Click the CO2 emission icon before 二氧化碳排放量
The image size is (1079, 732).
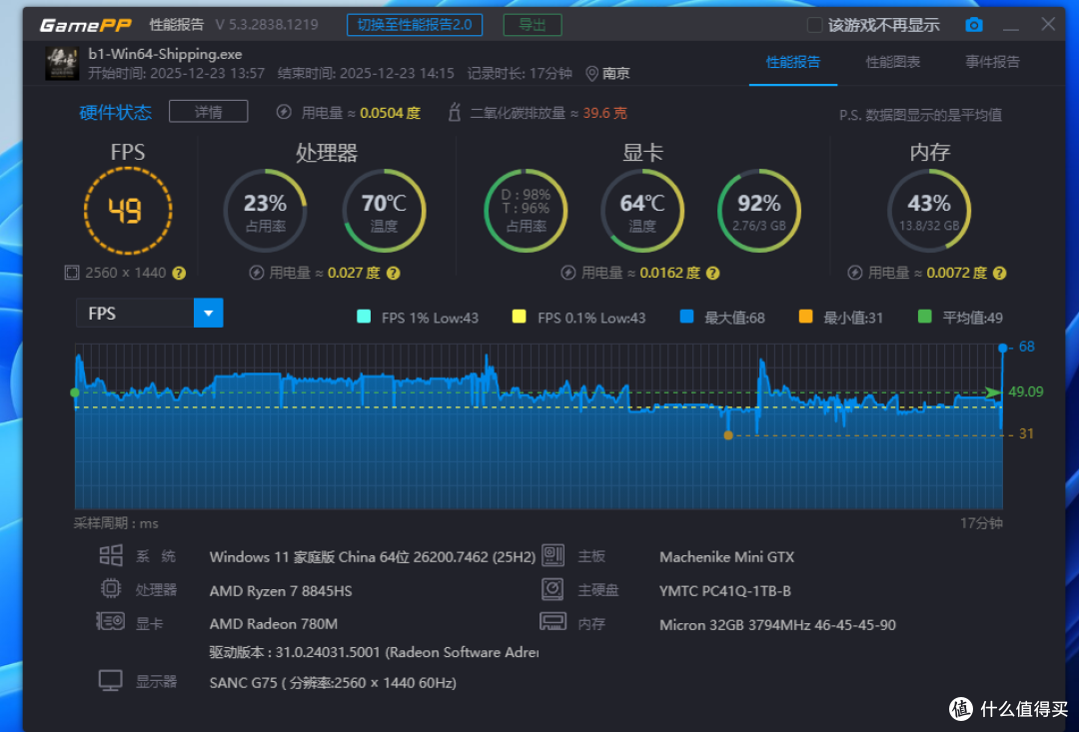click(455, 112)
